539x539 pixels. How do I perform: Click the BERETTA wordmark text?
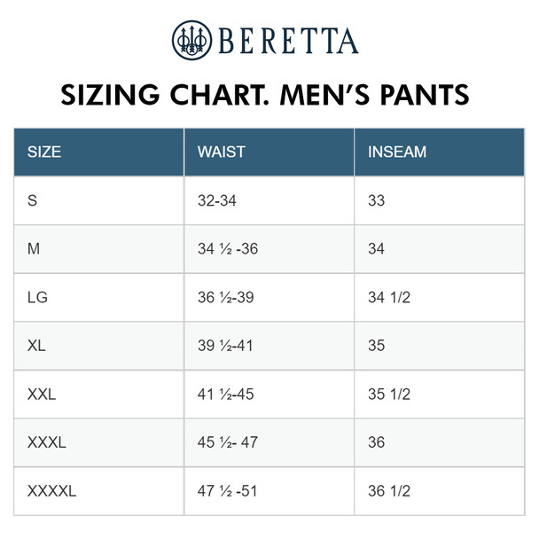(x=286, y=42)
